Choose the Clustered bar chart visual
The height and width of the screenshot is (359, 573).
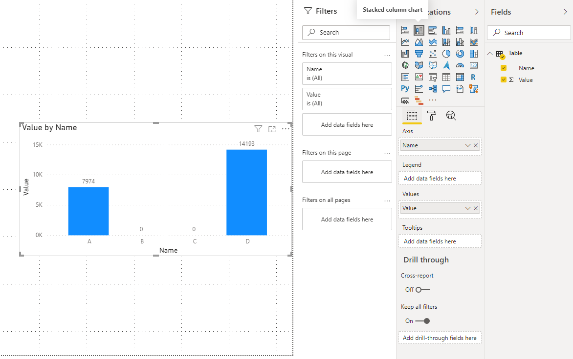pos(433,30)
